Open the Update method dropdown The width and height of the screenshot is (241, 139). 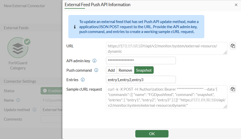coord(51,110)
